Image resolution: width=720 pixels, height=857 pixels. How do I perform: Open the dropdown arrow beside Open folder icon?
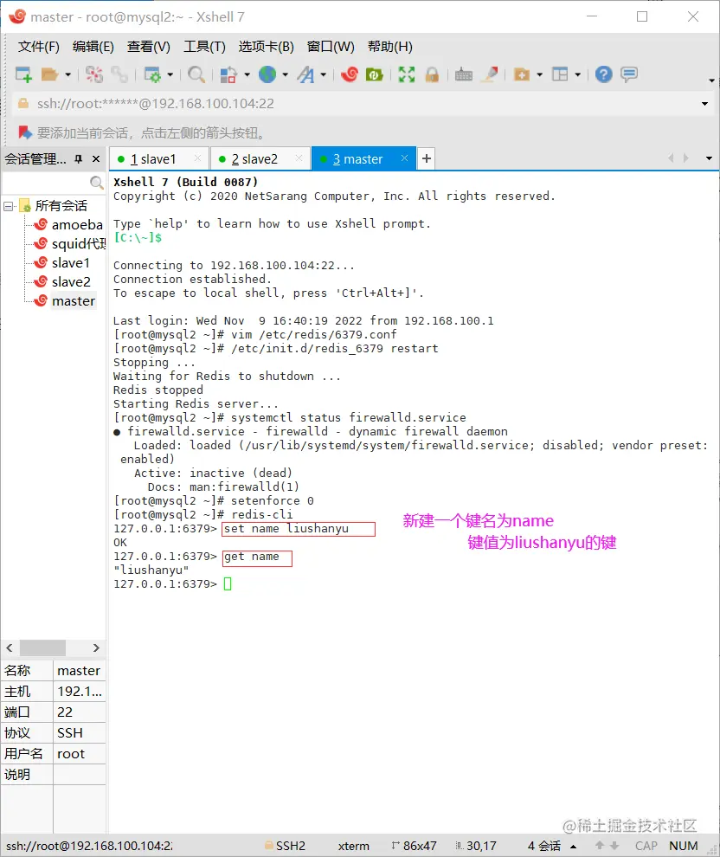click(x=67, y=74)
